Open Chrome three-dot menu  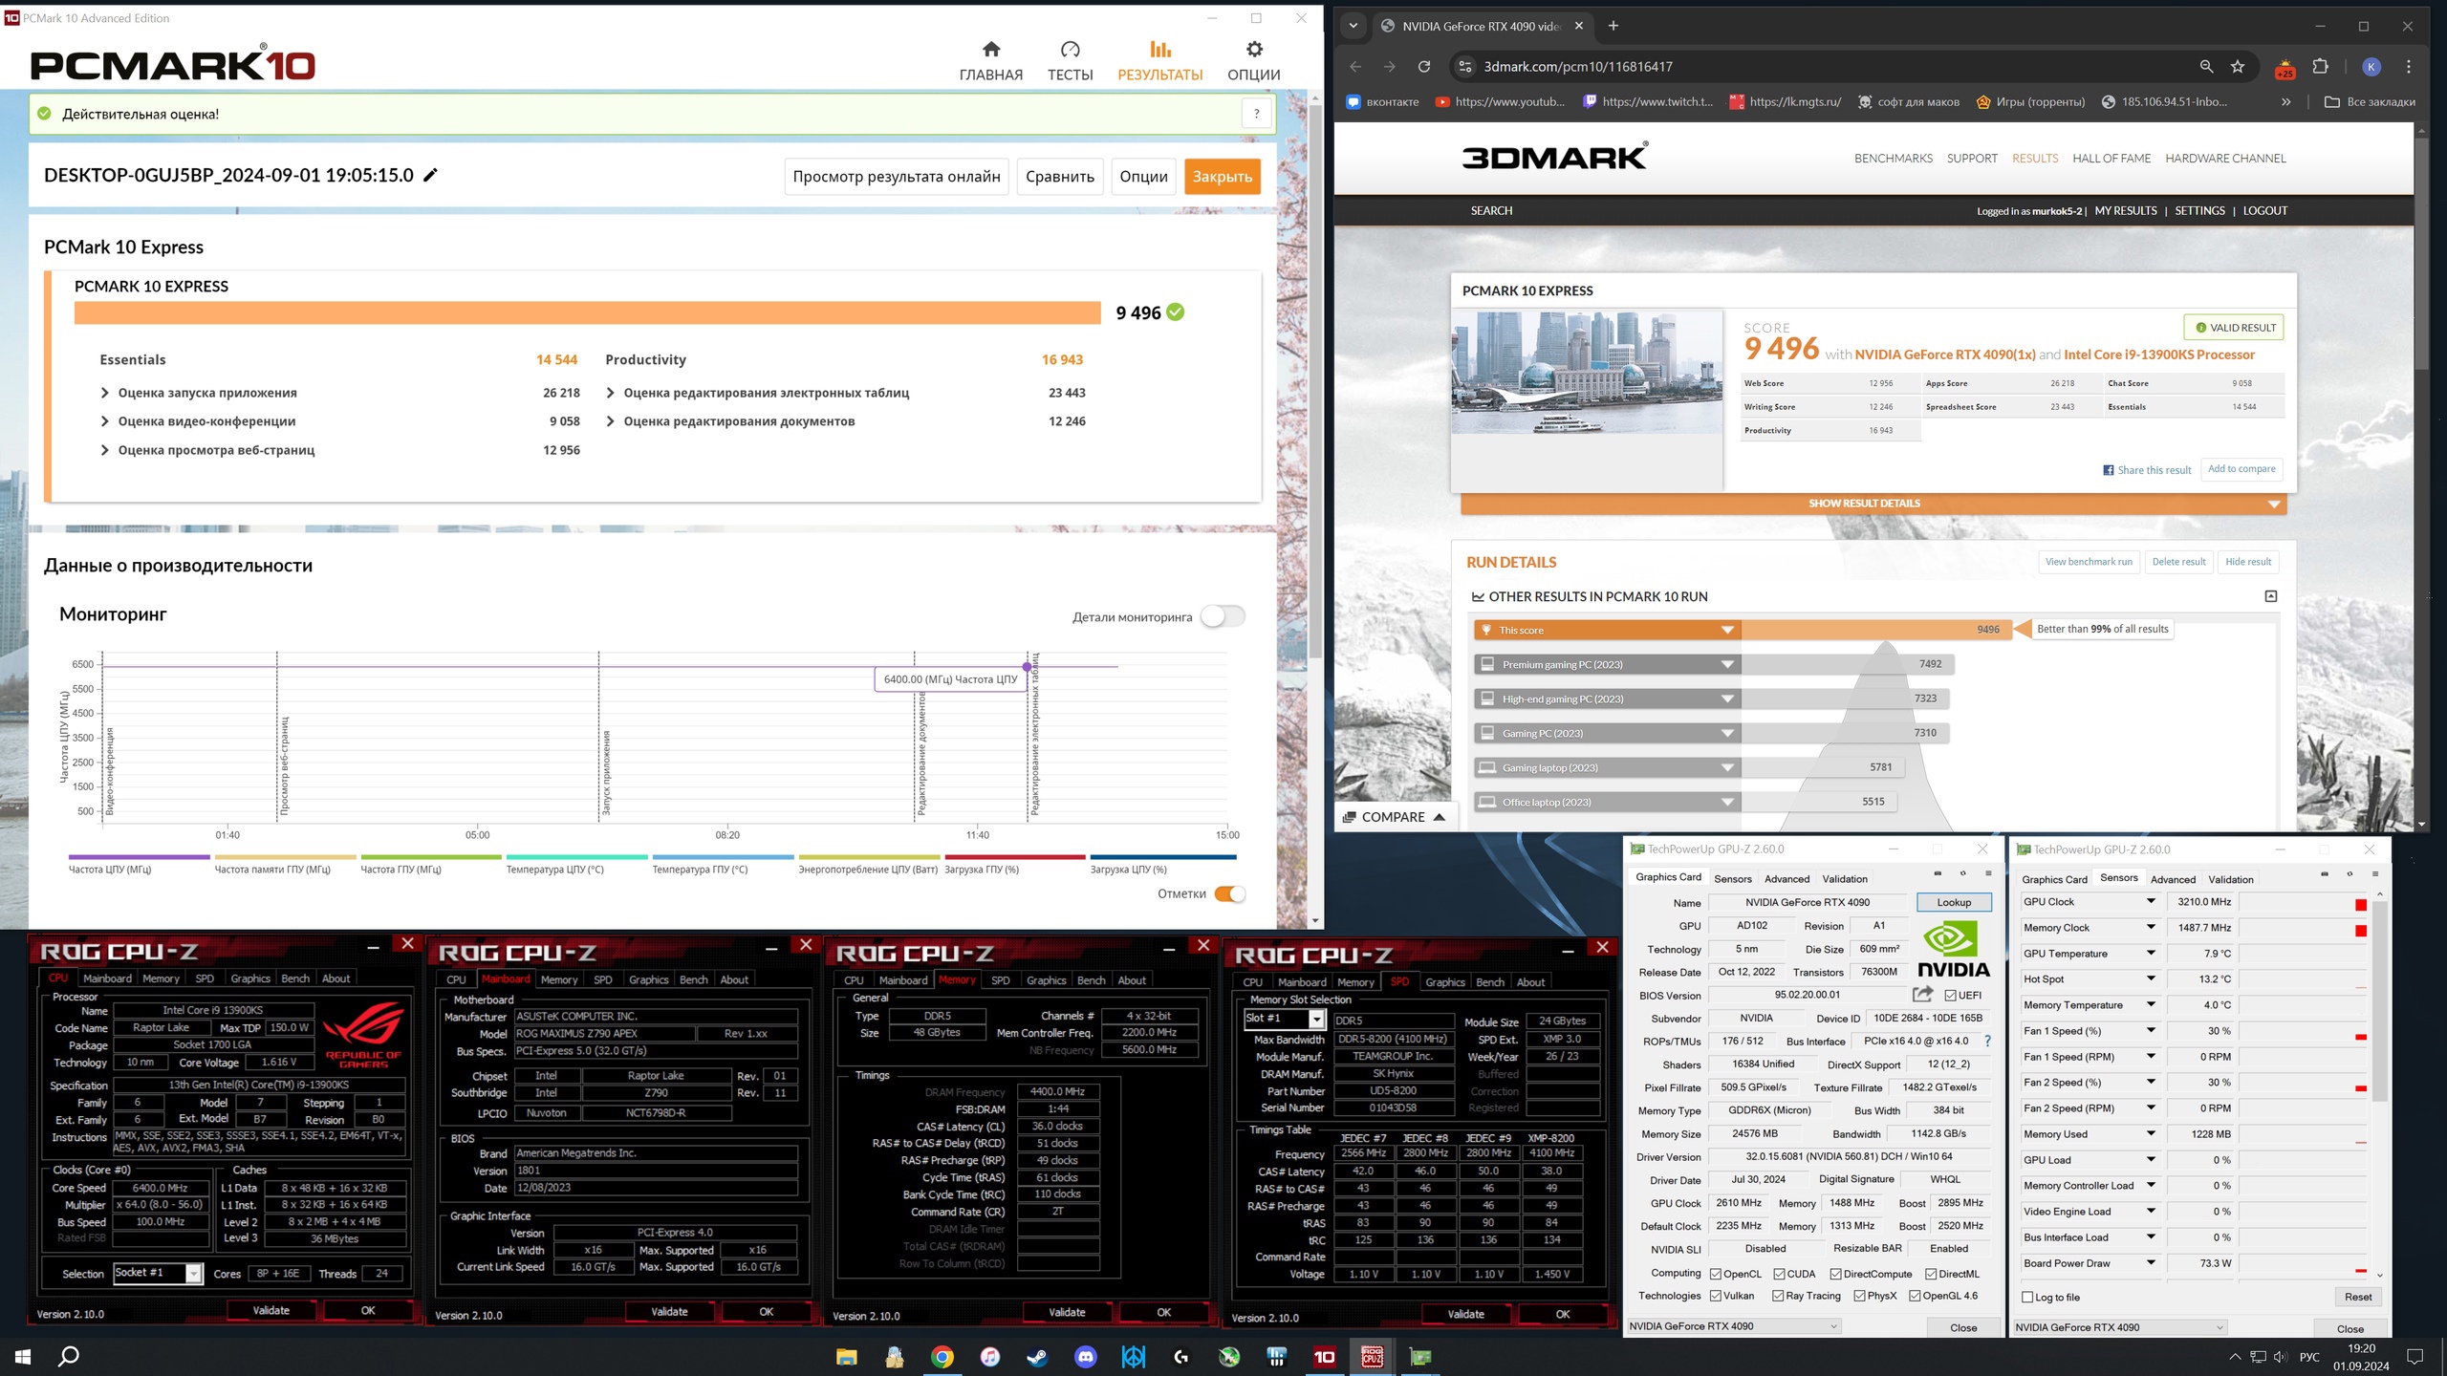(x=2409, y=67)
